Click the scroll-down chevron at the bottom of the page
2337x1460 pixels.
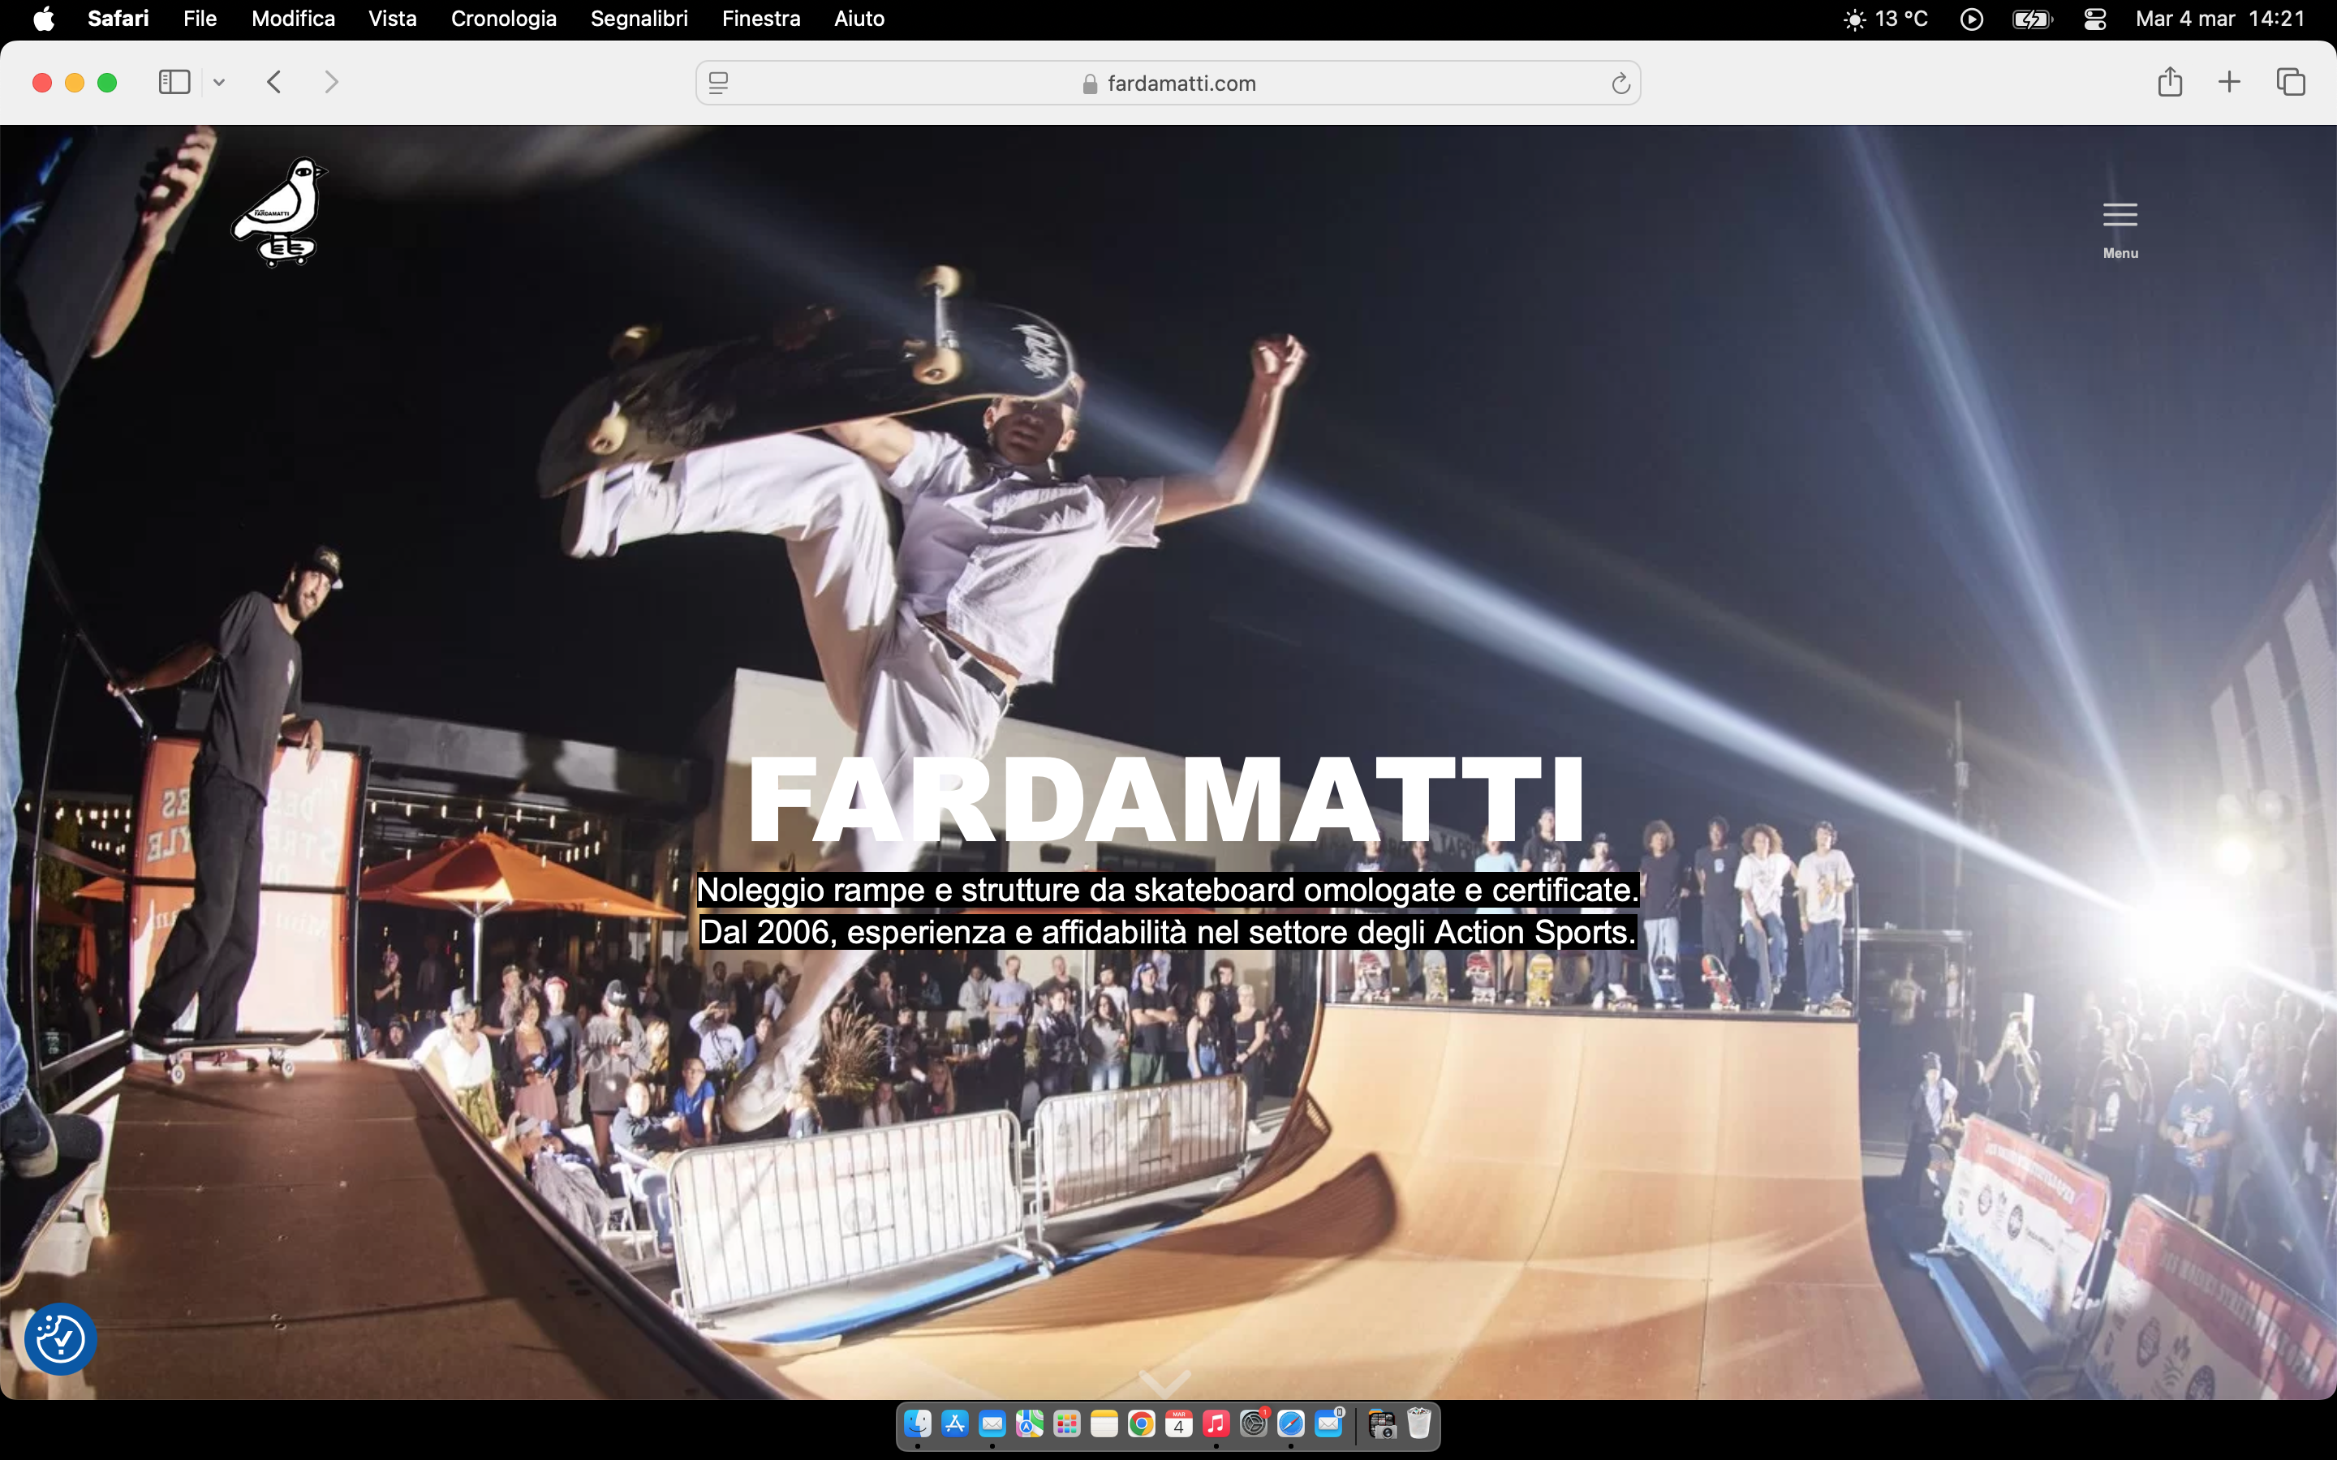pyautogui.click(x=1164, y=1383)
